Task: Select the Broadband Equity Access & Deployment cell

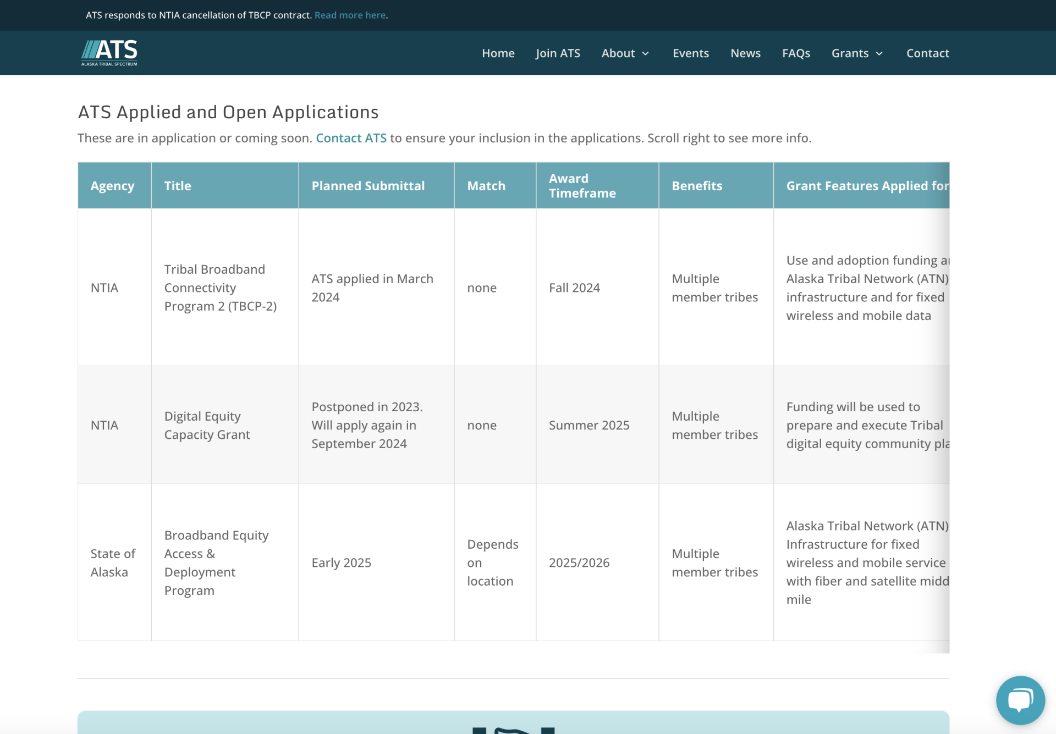Action: (x=216, y=562)
